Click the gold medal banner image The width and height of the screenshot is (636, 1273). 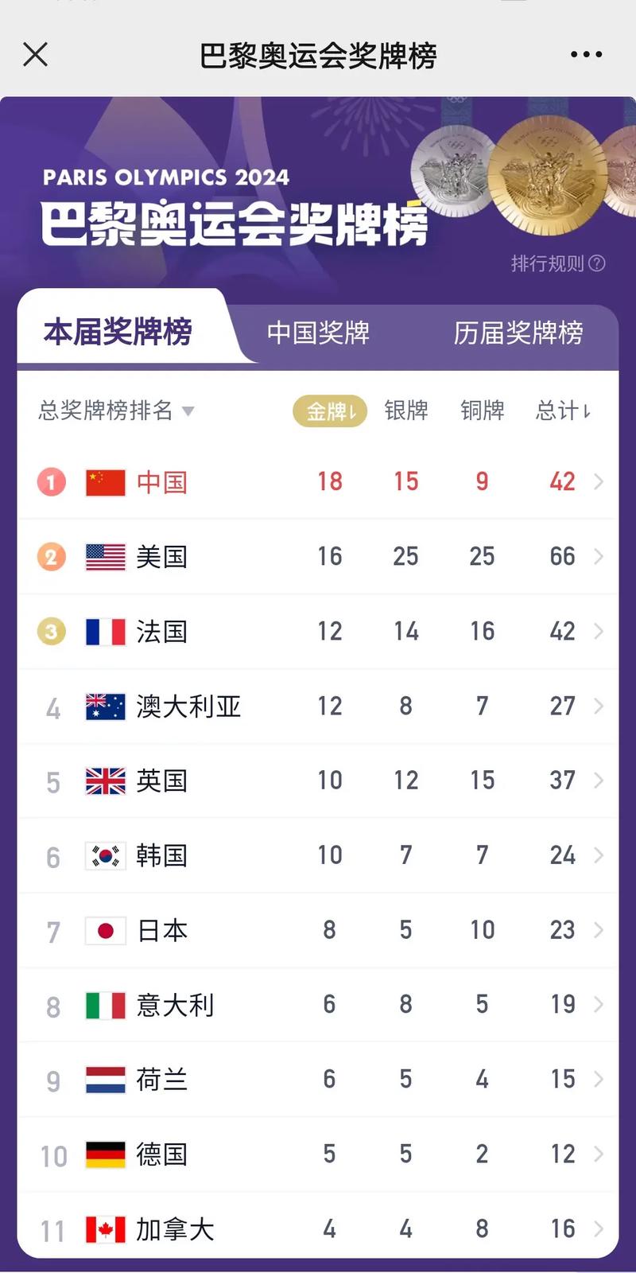547,175
